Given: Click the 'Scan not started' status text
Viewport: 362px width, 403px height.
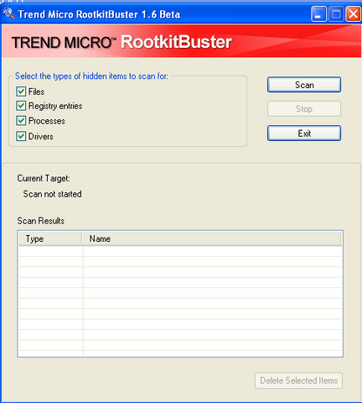Looking at the screenshot, I should pos(52,194).
